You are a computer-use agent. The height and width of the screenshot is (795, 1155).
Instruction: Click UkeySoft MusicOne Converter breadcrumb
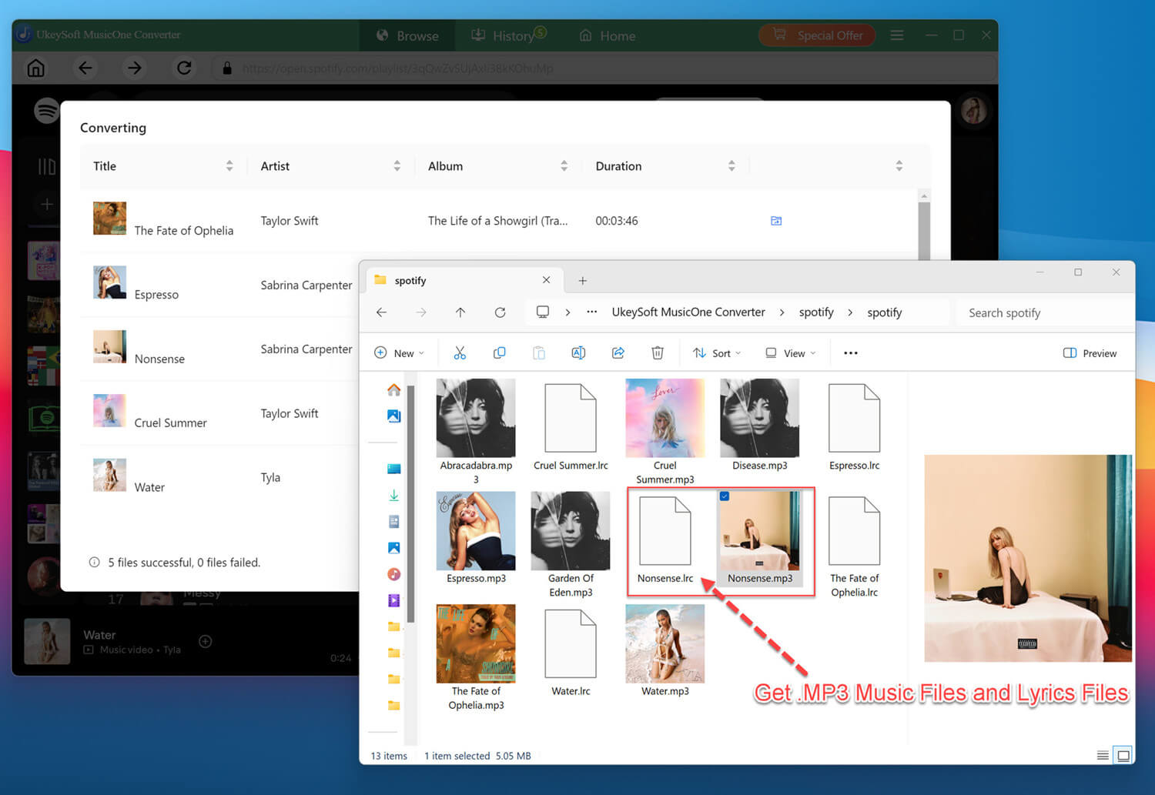tap(688, 312)
